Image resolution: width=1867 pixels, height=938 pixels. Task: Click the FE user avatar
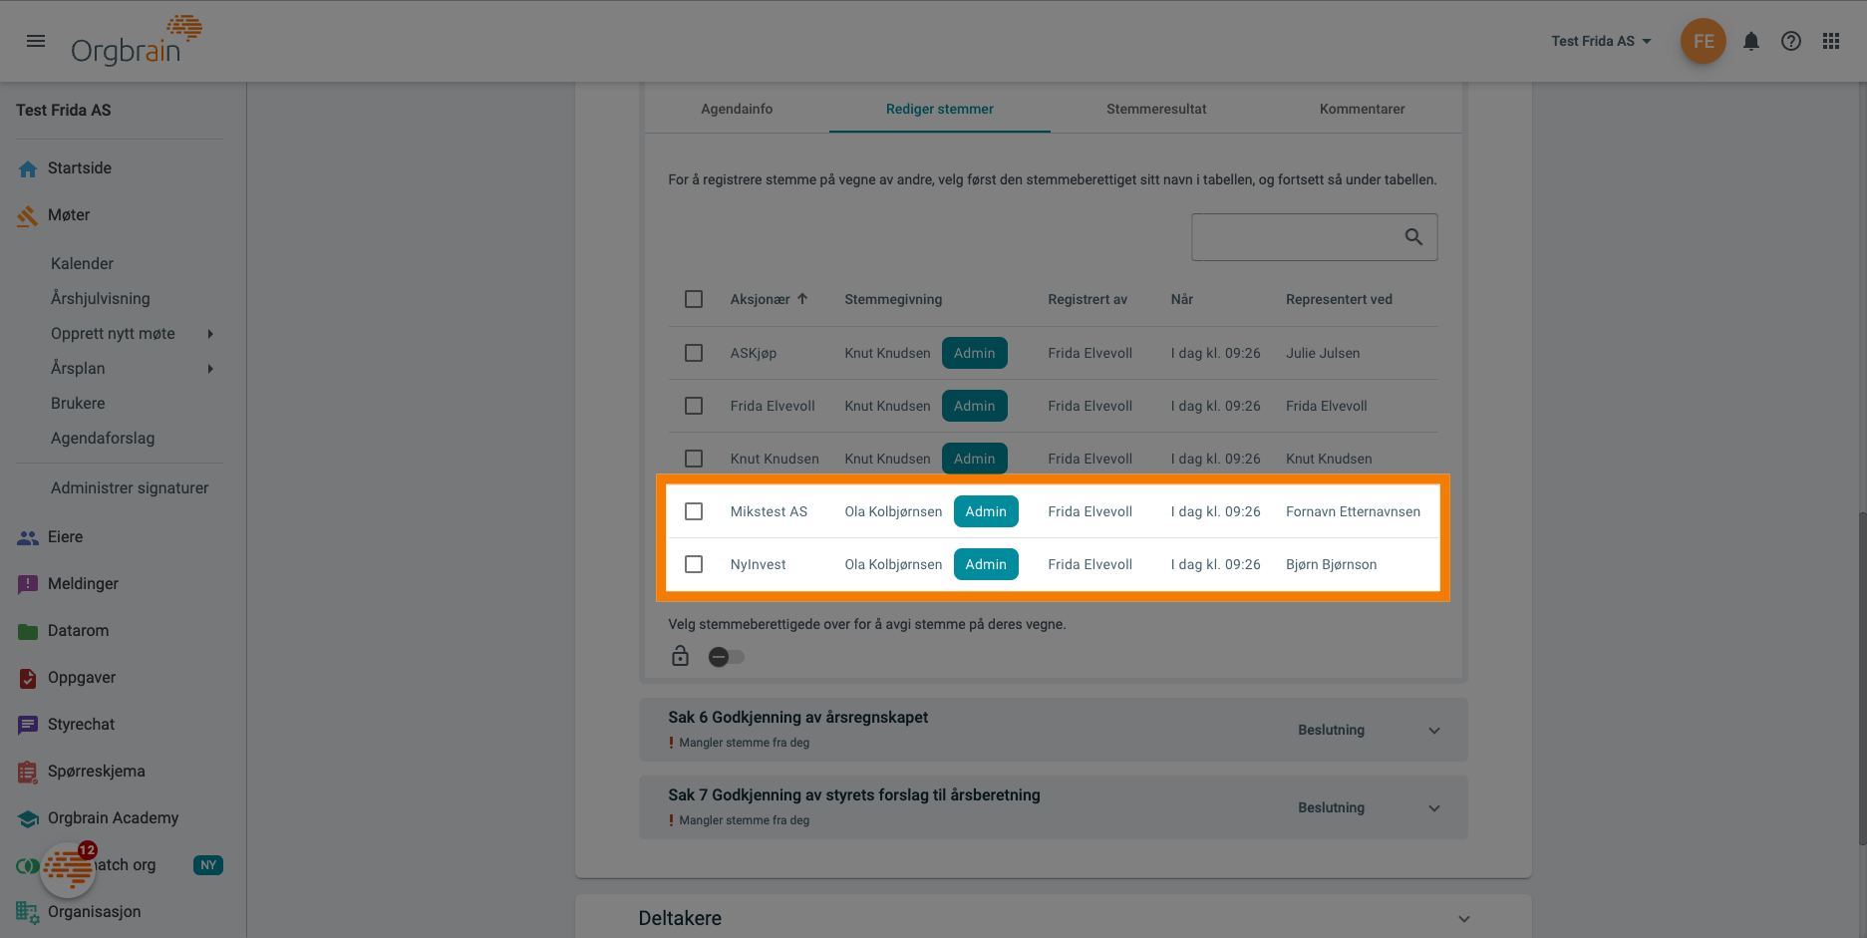(1703, 41)
